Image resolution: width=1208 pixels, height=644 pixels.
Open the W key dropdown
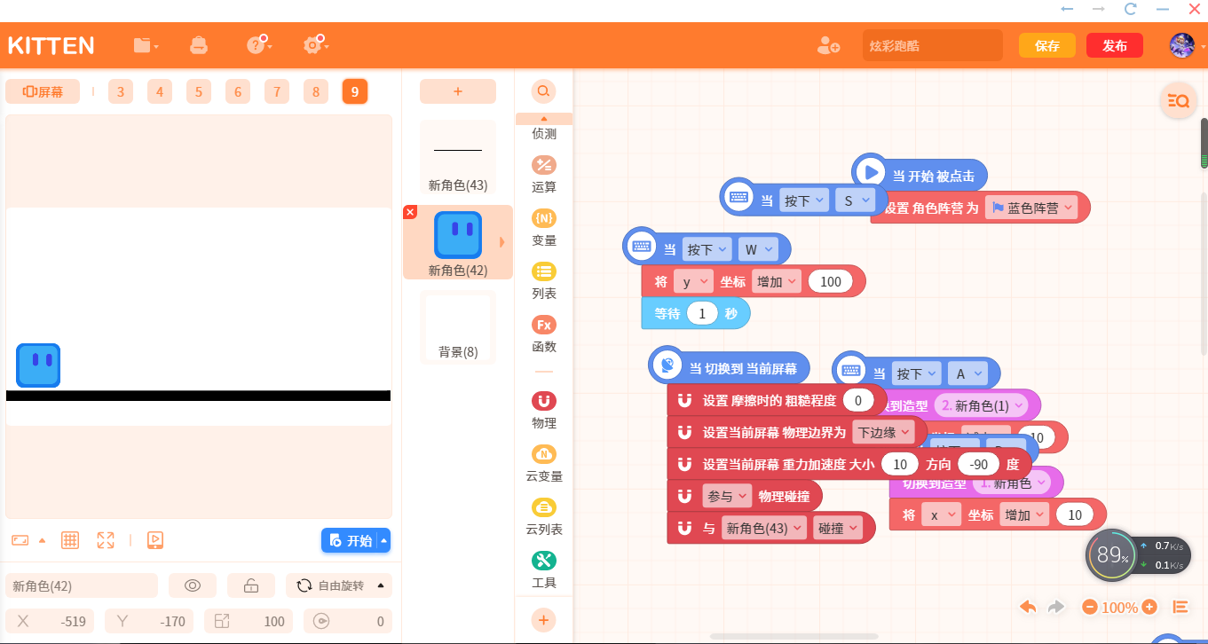coord(758,249)
